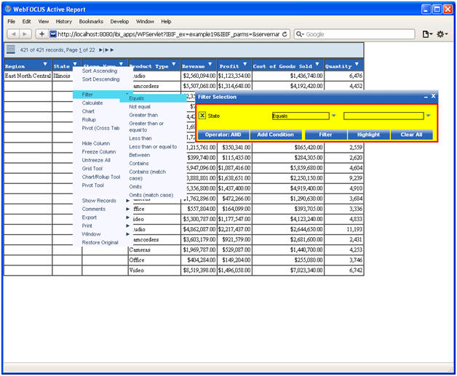Open the Revenue column dropdown arrow

[210, 64]
